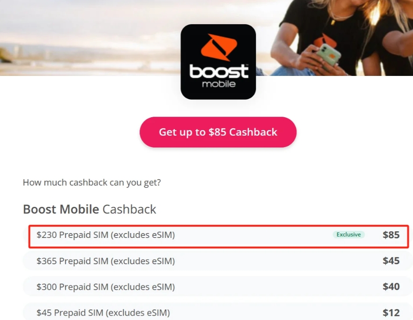The width and height of the screenshot is (413, 320).
Task: Select the $365 Prepaid SIM offer row
Action: point(218,261)
